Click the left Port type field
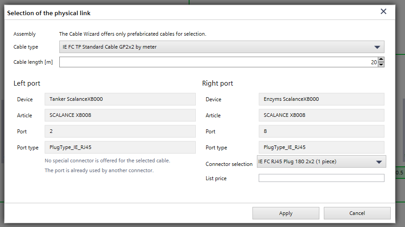Viewport: 405px width, 227px height. pos(120,147)
